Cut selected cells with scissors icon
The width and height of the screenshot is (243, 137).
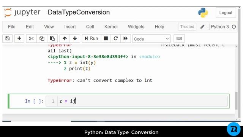31,38
